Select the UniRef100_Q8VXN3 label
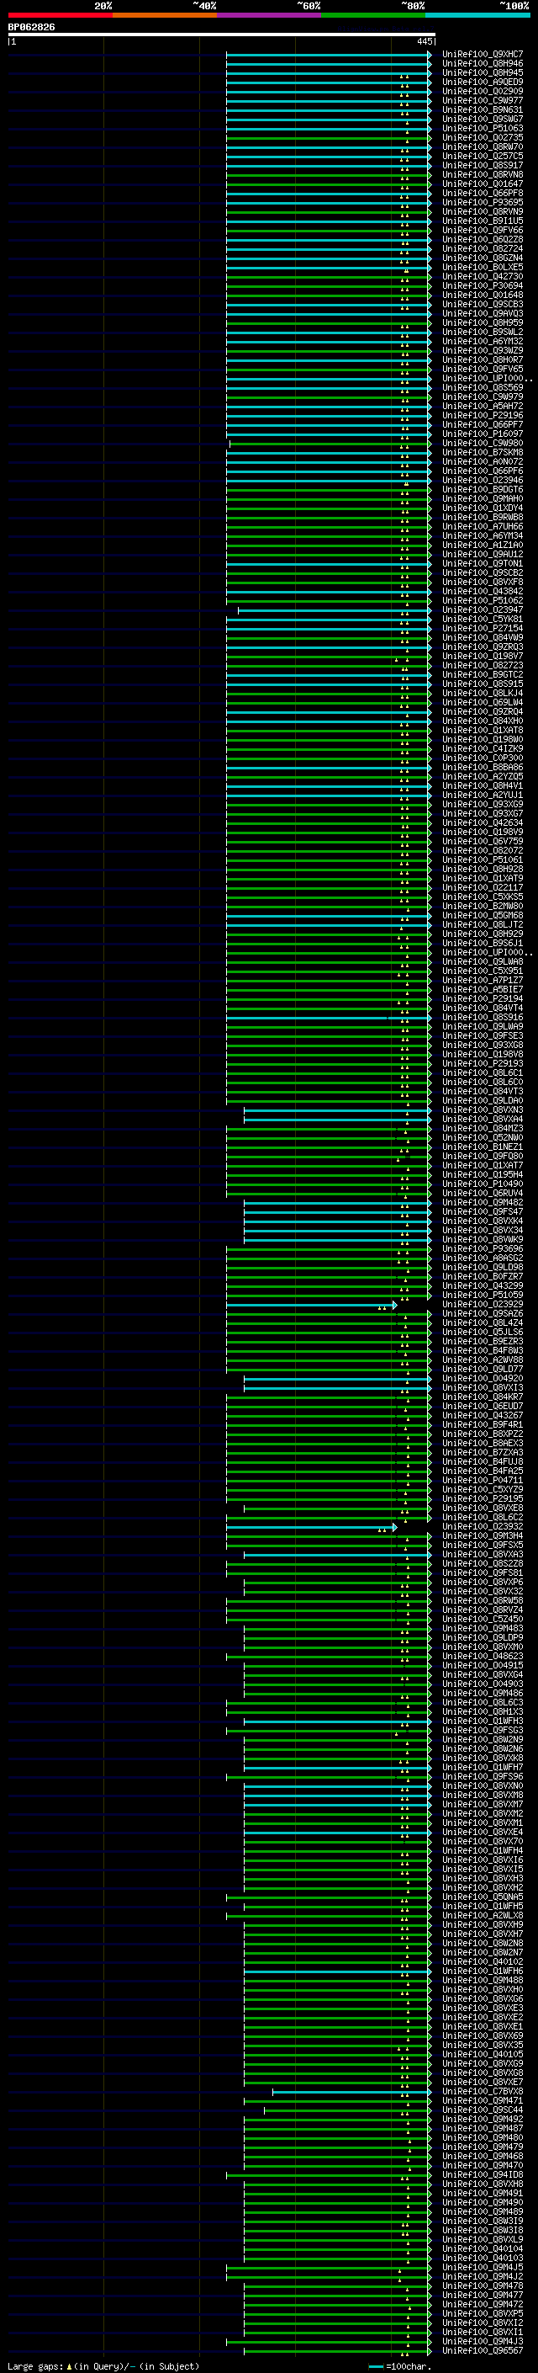 click(483, 1110)
